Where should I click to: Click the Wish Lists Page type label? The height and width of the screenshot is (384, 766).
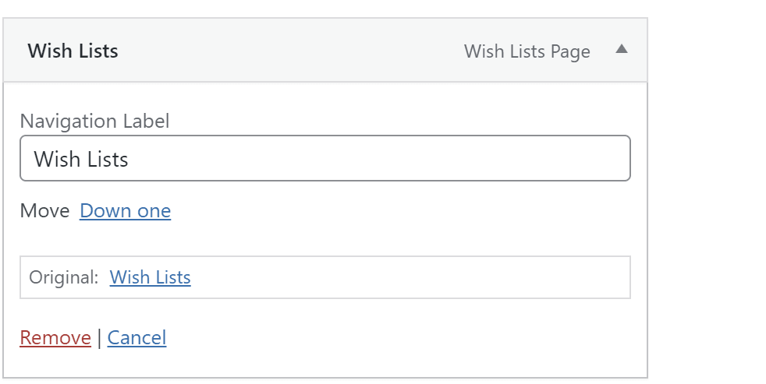527,51
